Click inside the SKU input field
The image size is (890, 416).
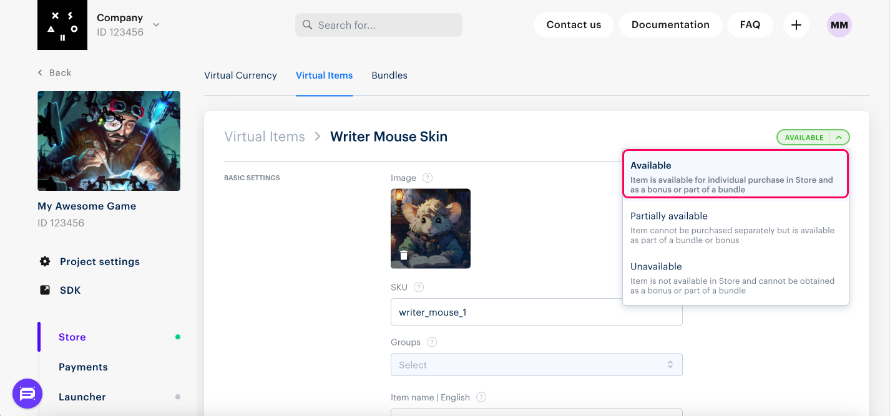pyautogui.click(x=536, y=312)
